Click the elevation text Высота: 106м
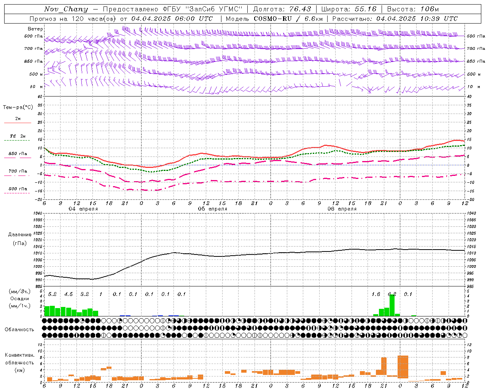 pyautogui.click(x=413, y=9)
